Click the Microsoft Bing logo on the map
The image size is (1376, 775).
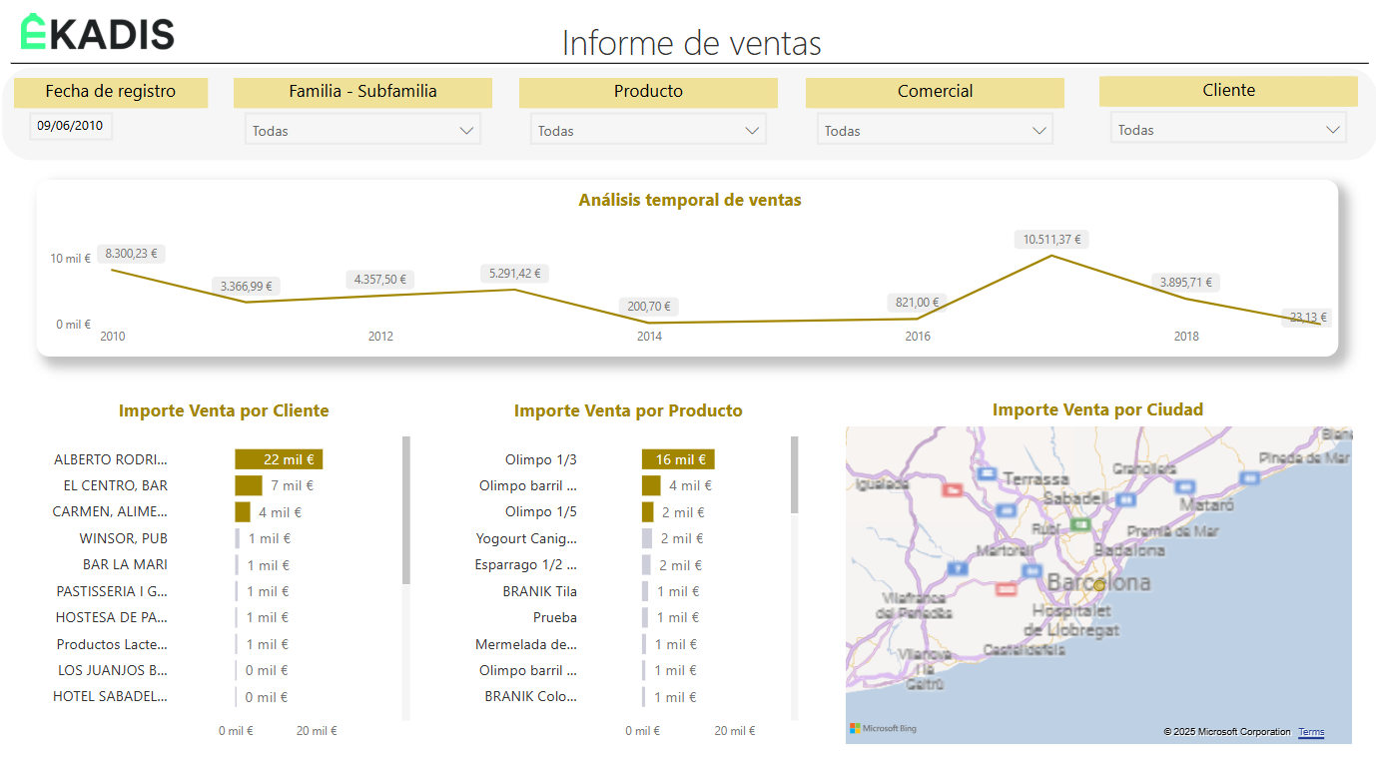tap(883, 729)
